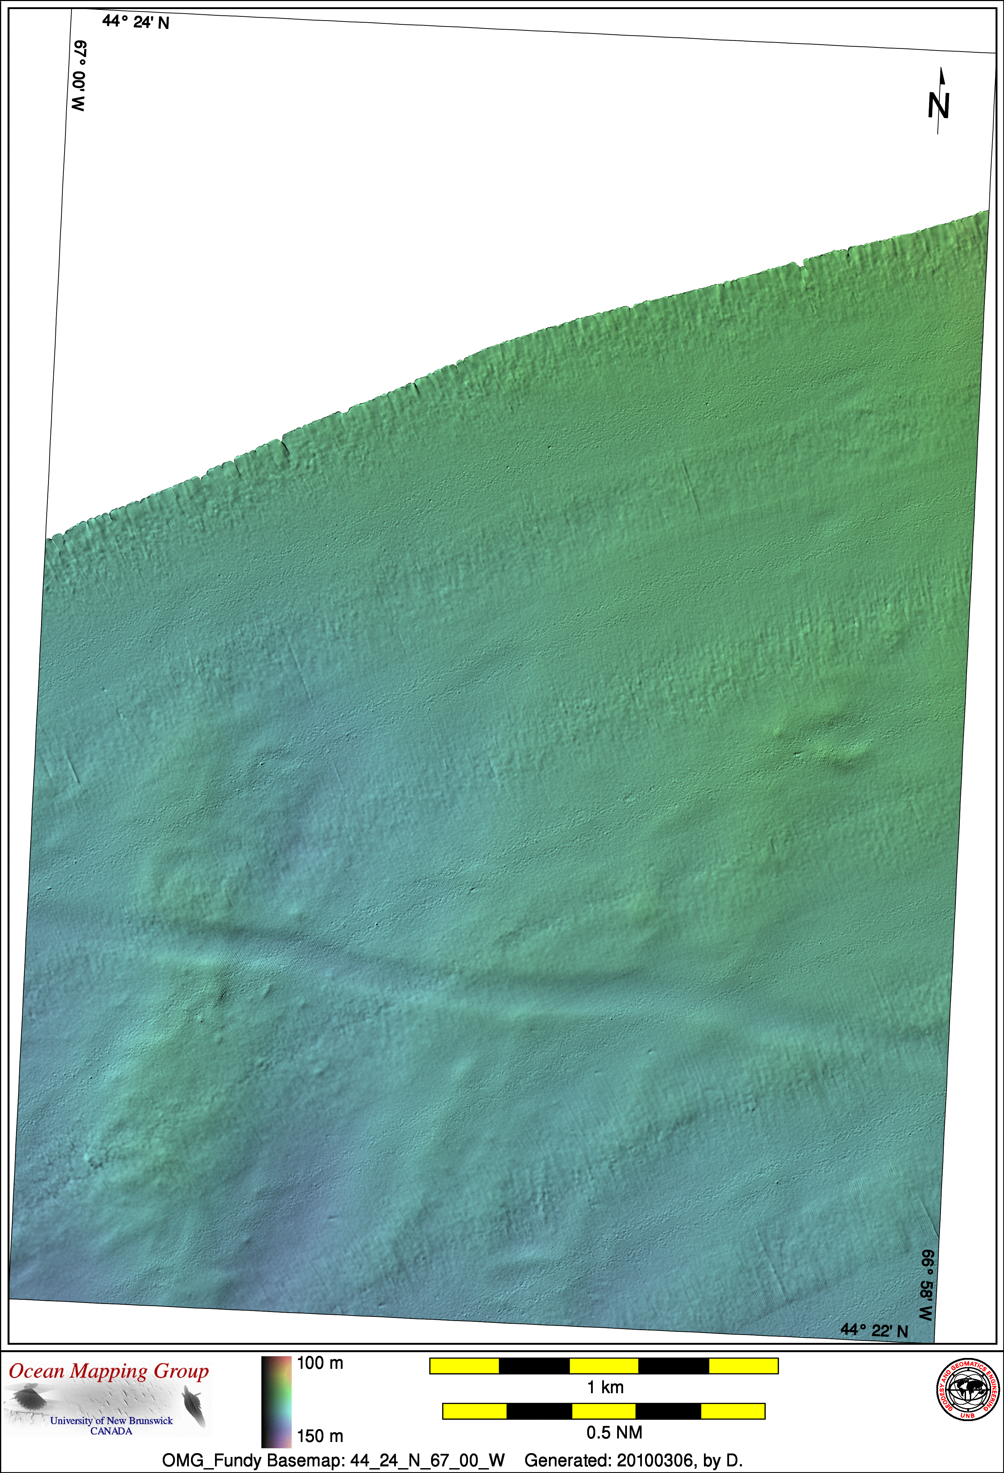Click the 0.5 NM scale bar

(604, 1412)
